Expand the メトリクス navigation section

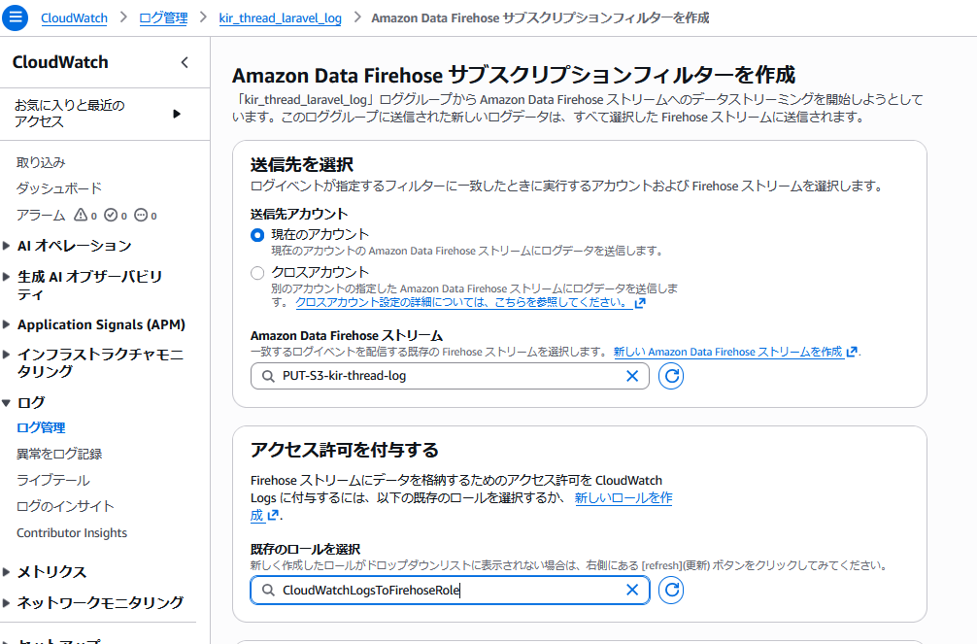pos(8,572)
